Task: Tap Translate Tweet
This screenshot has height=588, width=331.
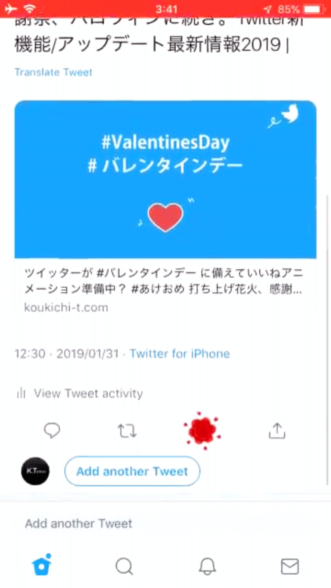Action: 54,72
